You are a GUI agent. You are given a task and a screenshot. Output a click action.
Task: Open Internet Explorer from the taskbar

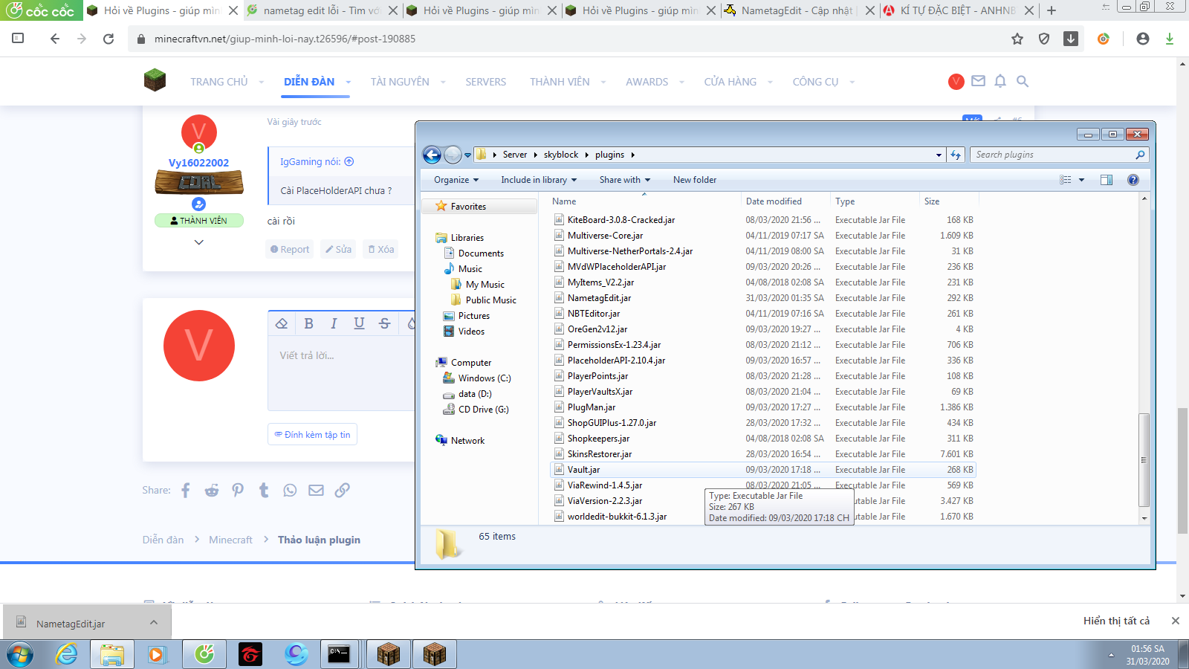[67, 654]
